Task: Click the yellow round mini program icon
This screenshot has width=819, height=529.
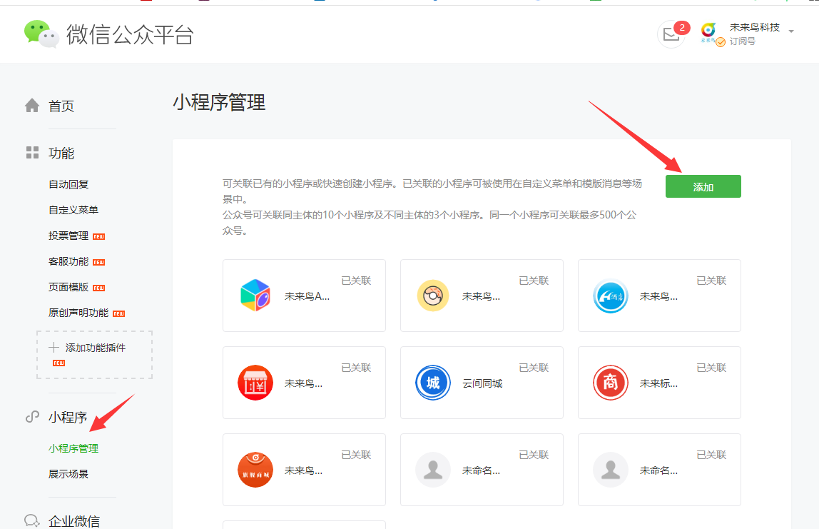Action: (x=433, y=296)
